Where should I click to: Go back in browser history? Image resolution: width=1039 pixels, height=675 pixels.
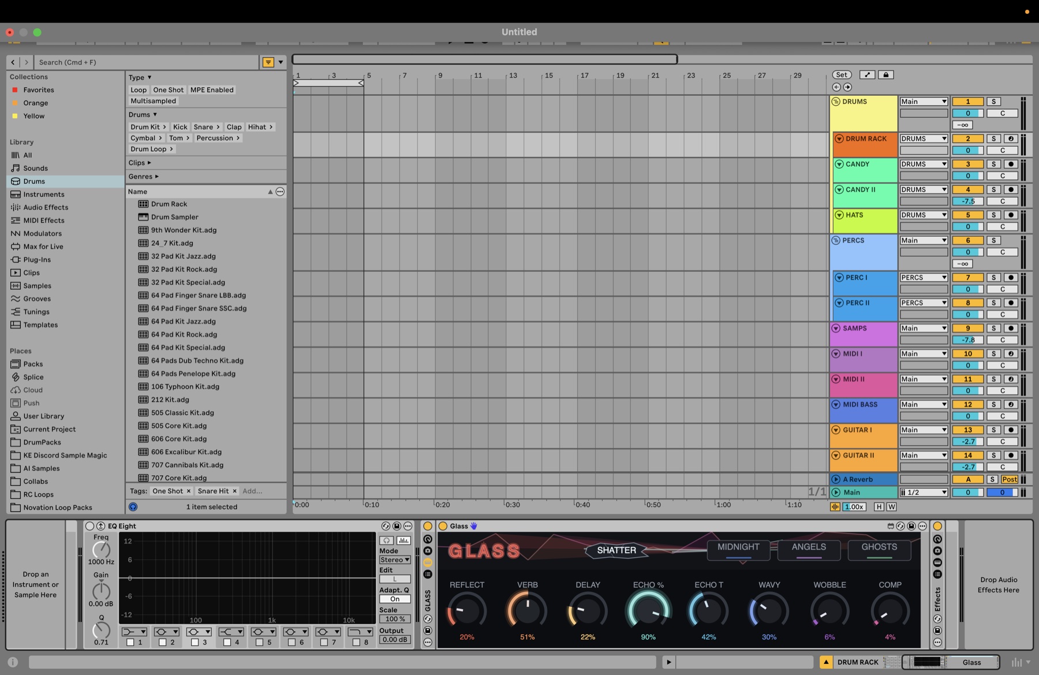click(13, 62)
